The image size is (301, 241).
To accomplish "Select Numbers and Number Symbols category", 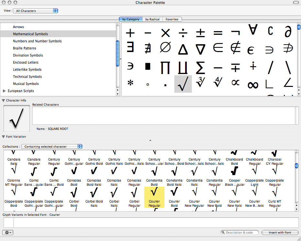I will click(x=58, y=41).
